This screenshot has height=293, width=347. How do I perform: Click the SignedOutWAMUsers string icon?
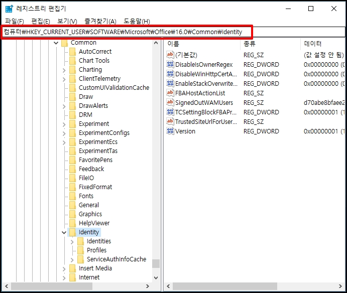[170, 102]
